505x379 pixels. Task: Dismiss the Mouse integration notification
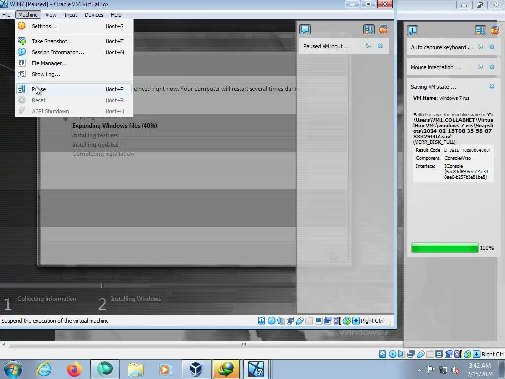[x=492, y=67]
